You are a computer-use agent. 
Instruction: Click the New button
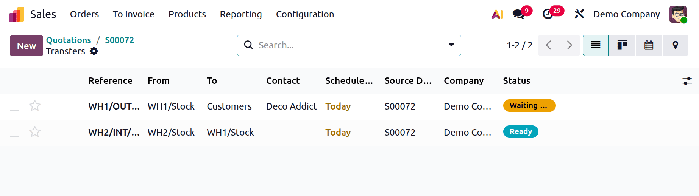point(27,46)
